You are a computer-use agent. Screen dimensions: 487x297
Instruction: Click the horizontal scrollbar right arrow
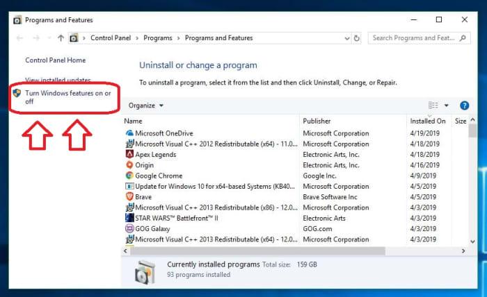(463, 251)
